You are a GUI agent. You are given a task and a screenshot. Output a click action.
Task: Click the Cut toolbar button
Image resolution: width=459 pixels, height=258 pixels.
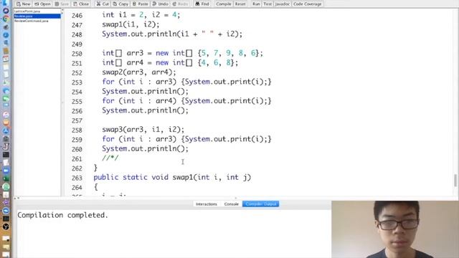(103, 4)
